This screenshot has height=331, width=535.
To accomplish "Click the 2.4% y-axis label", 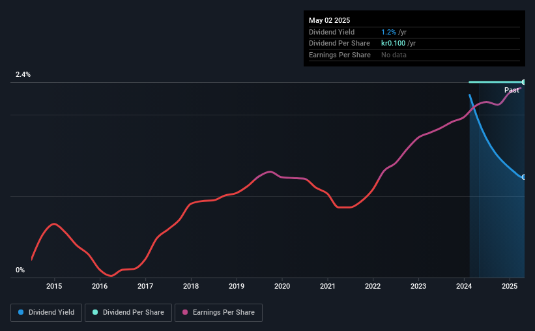I will pyautogui.click(x=23, y=74).
